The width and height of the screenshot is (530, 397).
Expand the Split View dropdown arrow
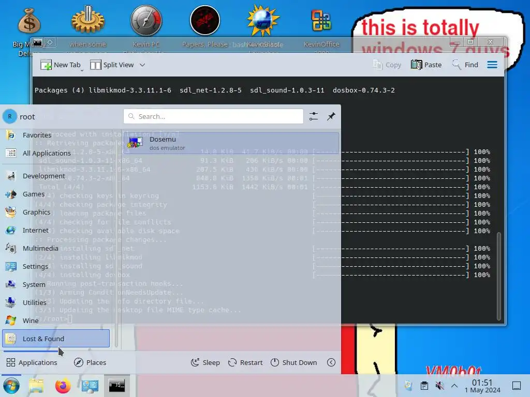(x=142, y=65)
